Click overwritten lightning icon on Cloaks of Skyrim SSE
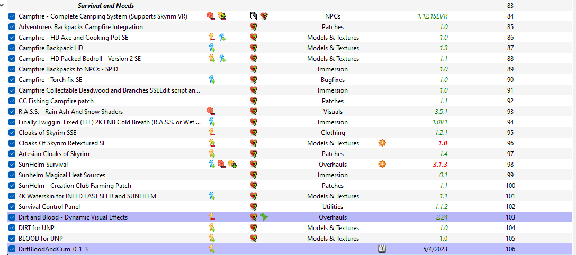Image resolution: width=576 pixels, height=255 pixels. 212,132
